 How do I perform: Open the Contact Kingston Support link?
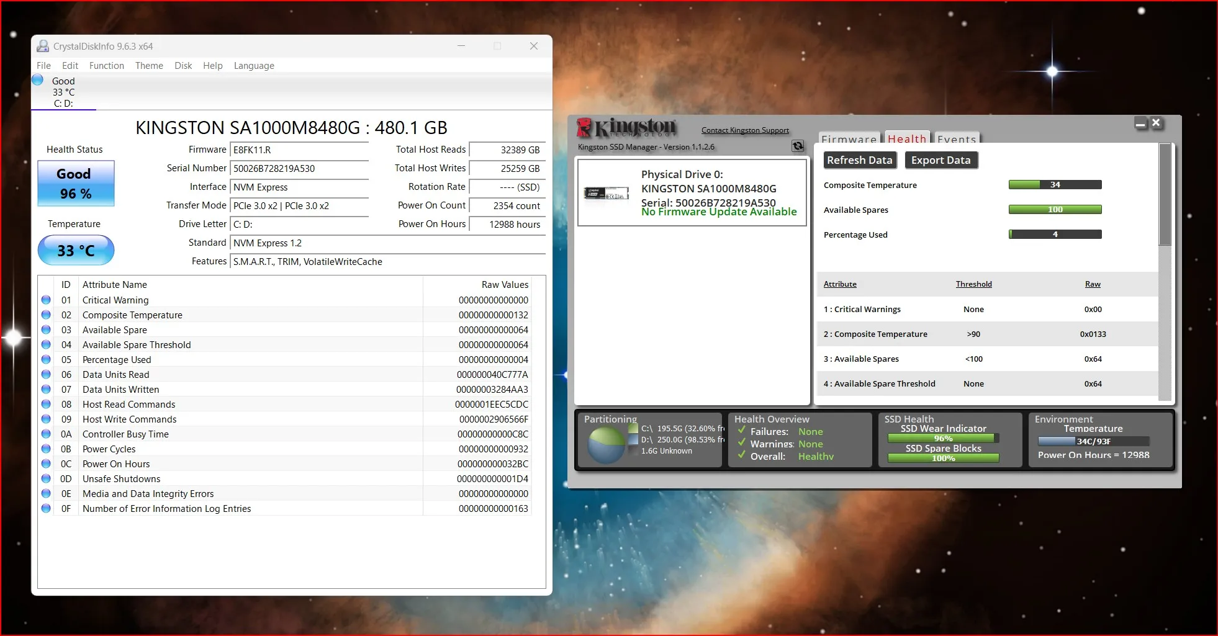coord(745,130)
